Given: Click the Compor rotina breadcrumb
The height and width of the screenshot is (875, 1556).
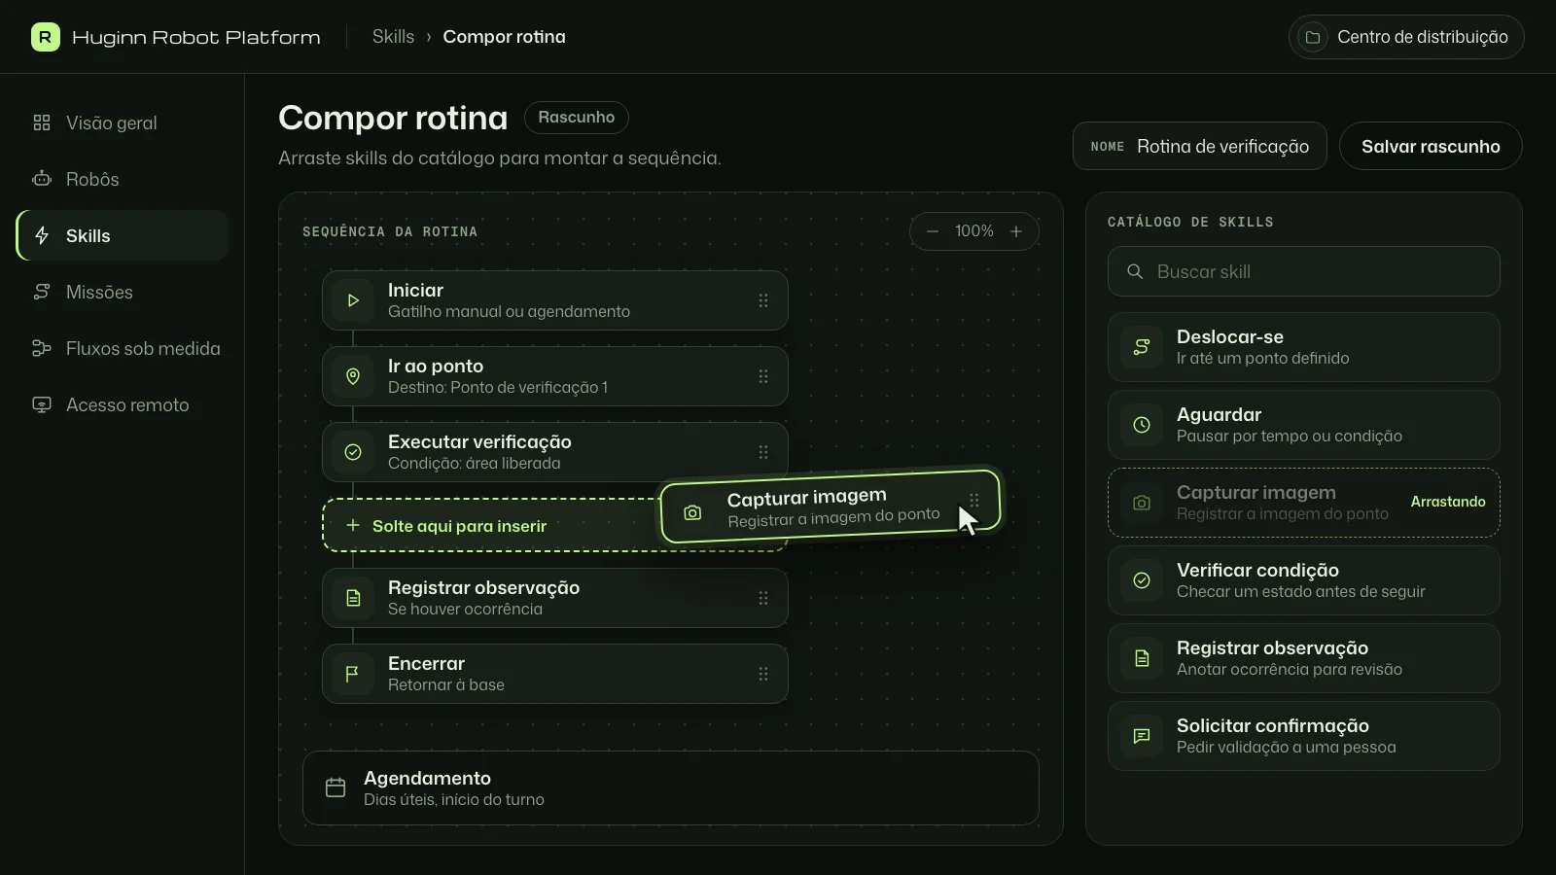Looking at the screenshot, I should click(504, 37).
